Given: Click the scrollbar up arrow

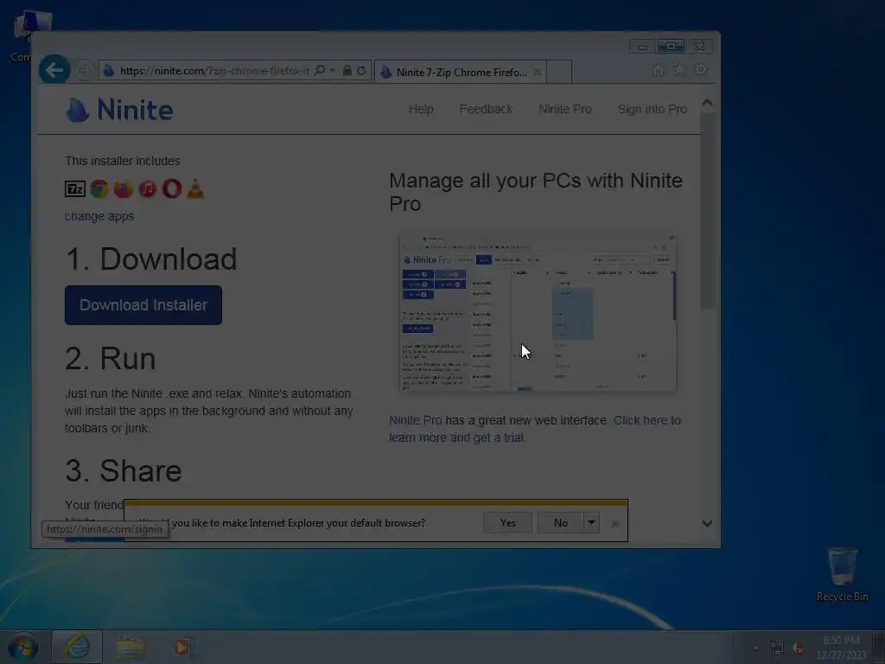Looking at the screenshot, I should click(x=707, y=102).
